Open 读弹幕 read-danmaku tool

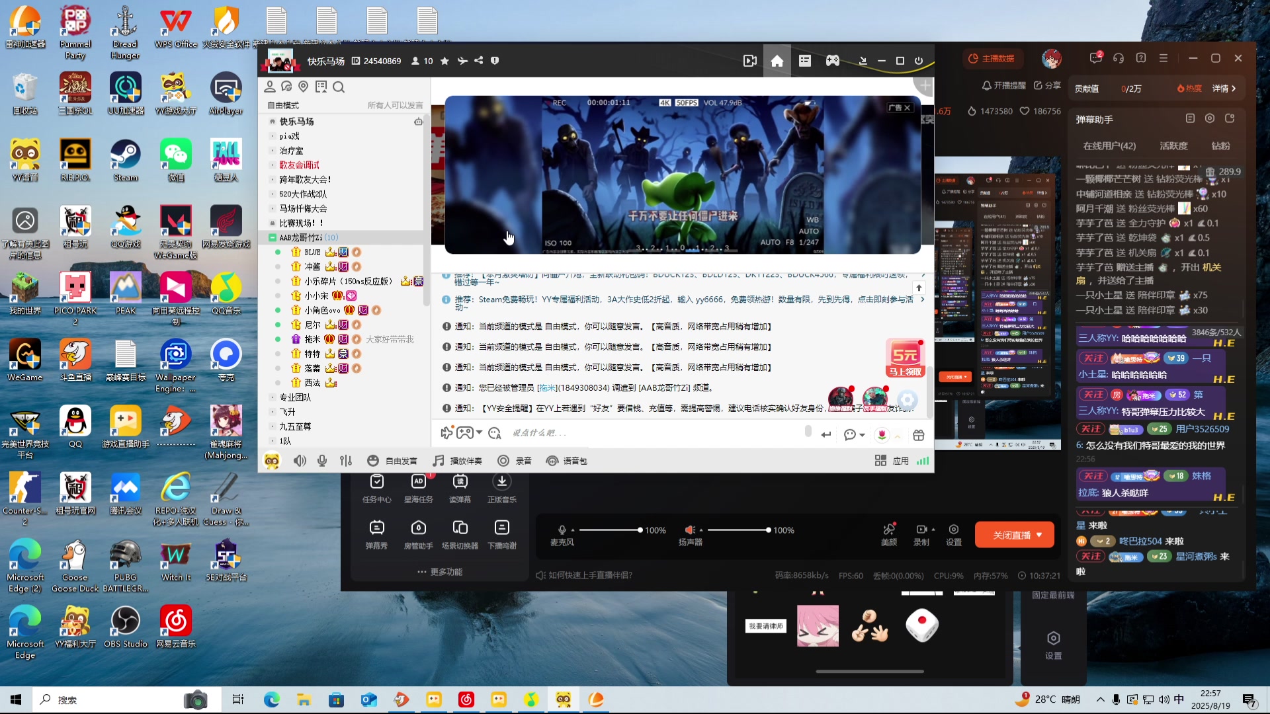click(460, 489)
